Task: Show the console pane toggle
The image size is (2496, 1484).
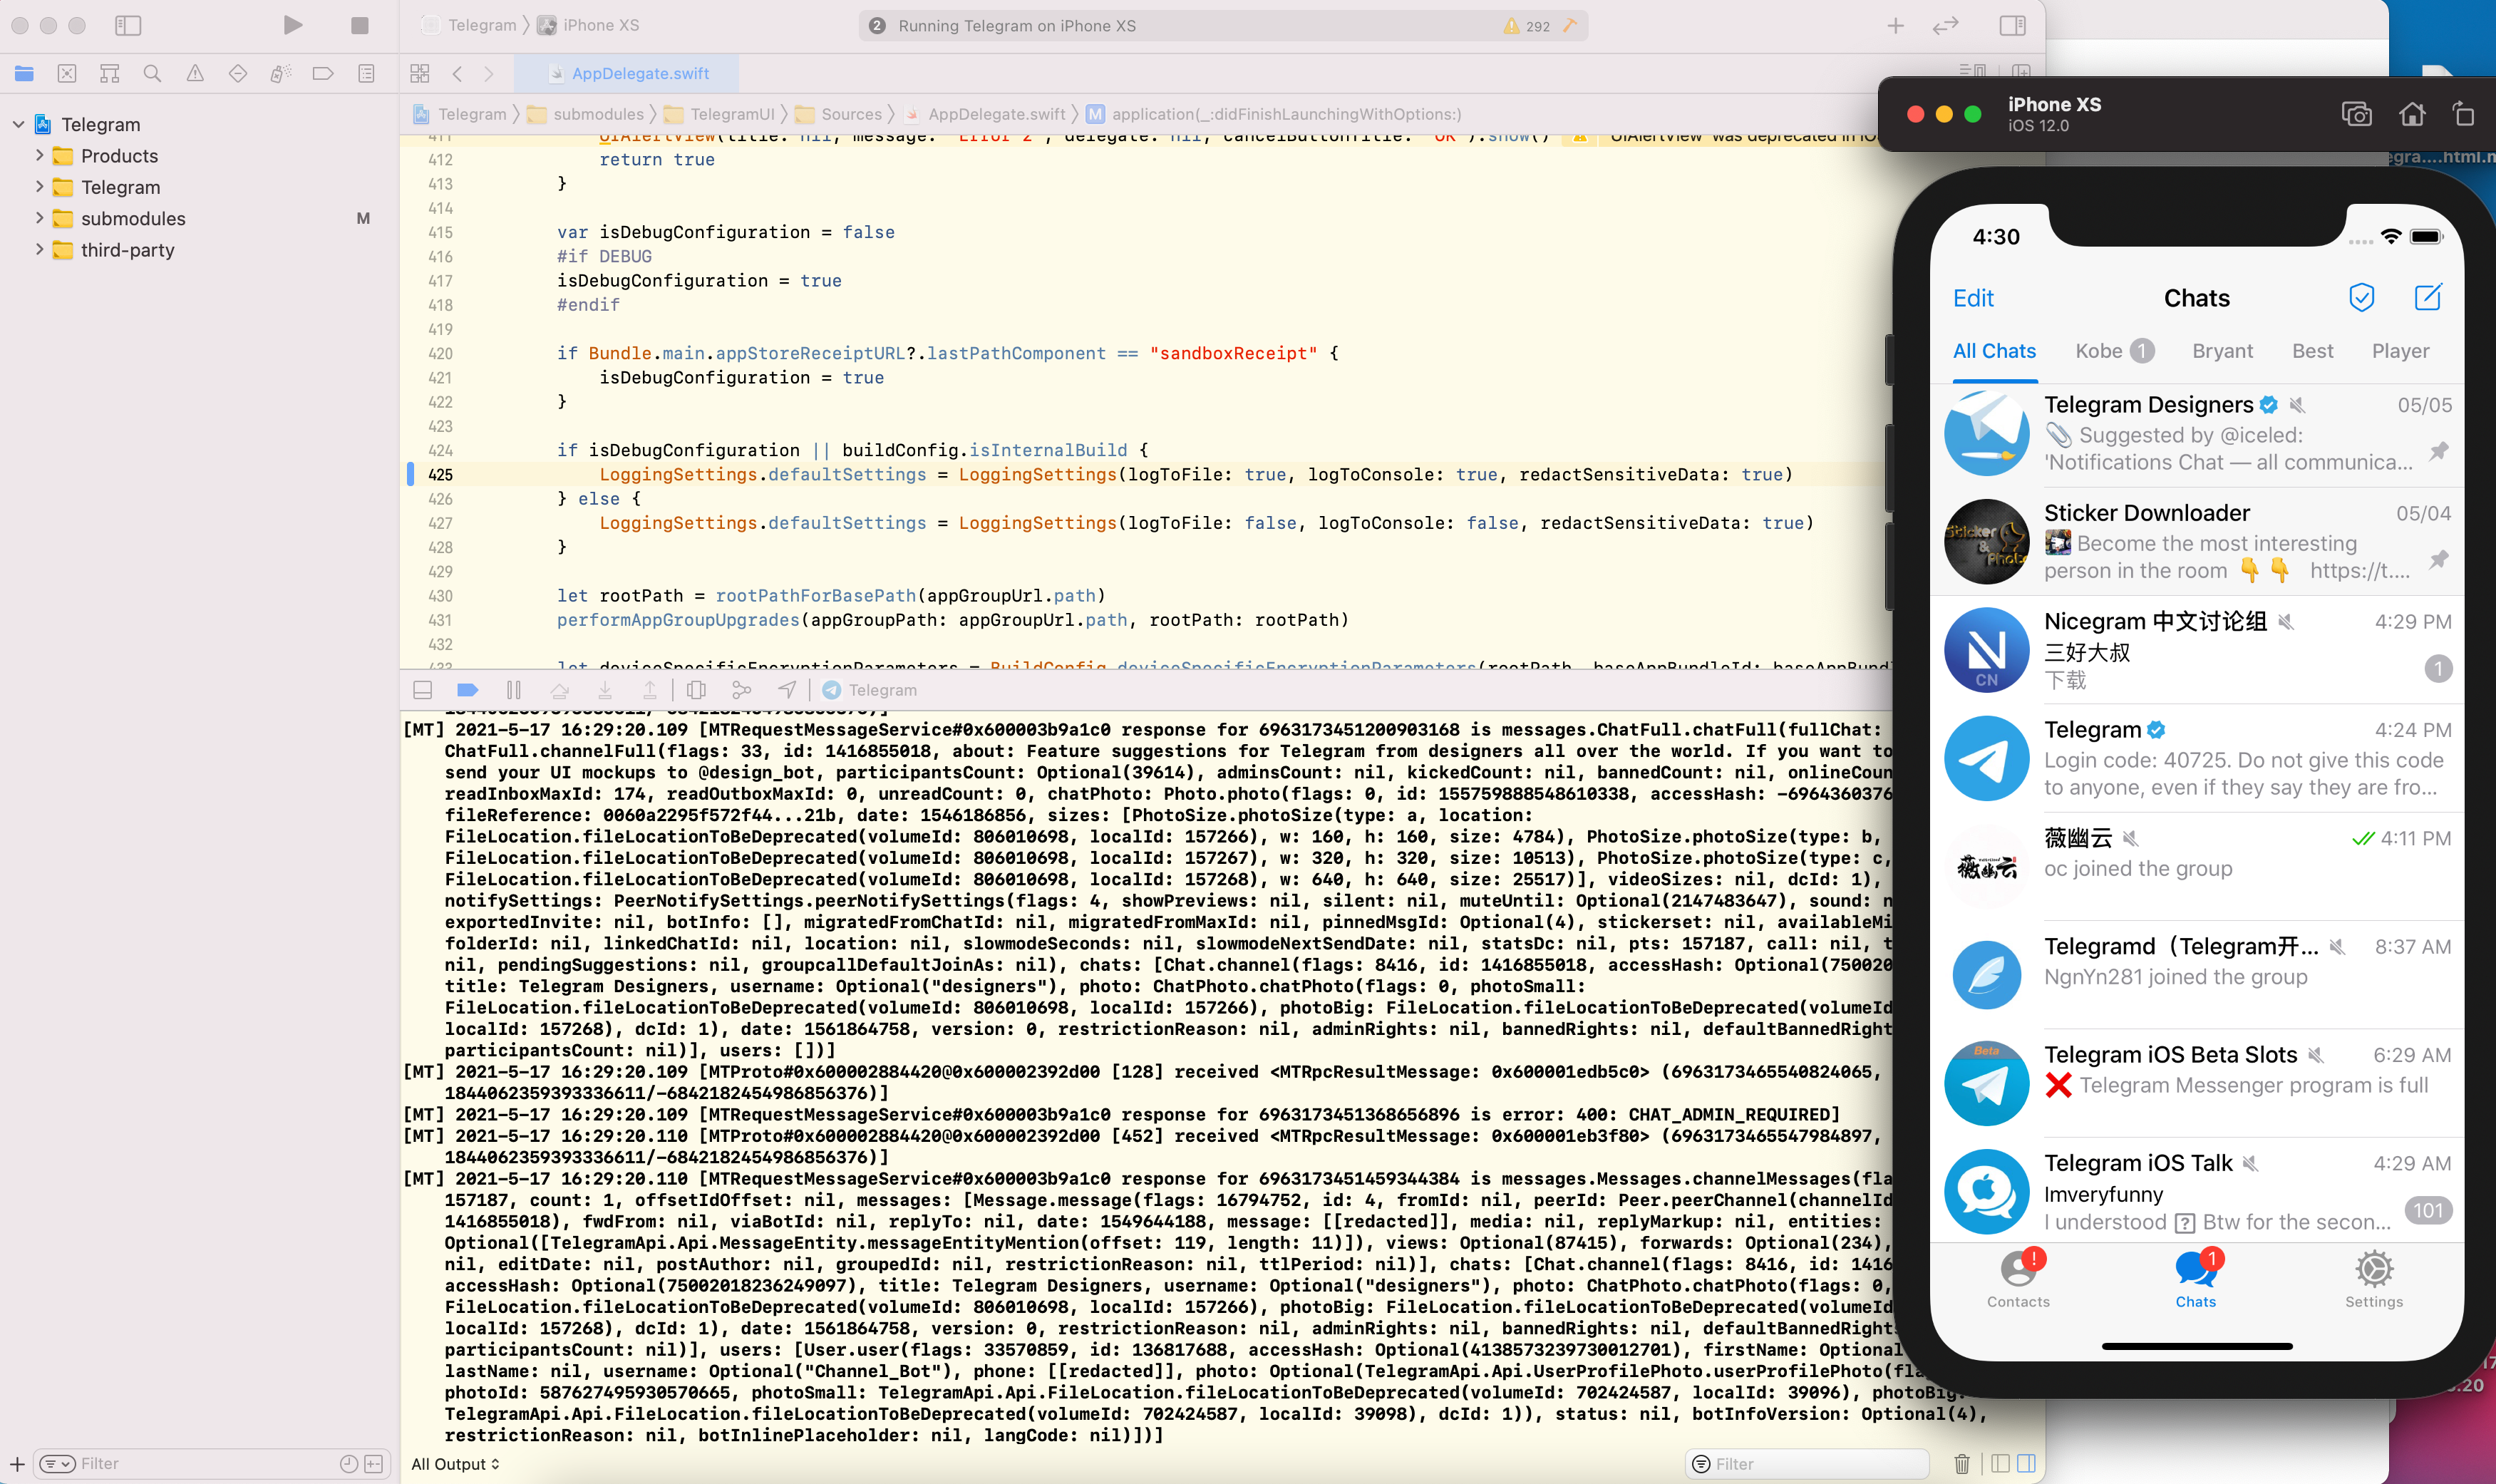Action: point(2027,1463)
